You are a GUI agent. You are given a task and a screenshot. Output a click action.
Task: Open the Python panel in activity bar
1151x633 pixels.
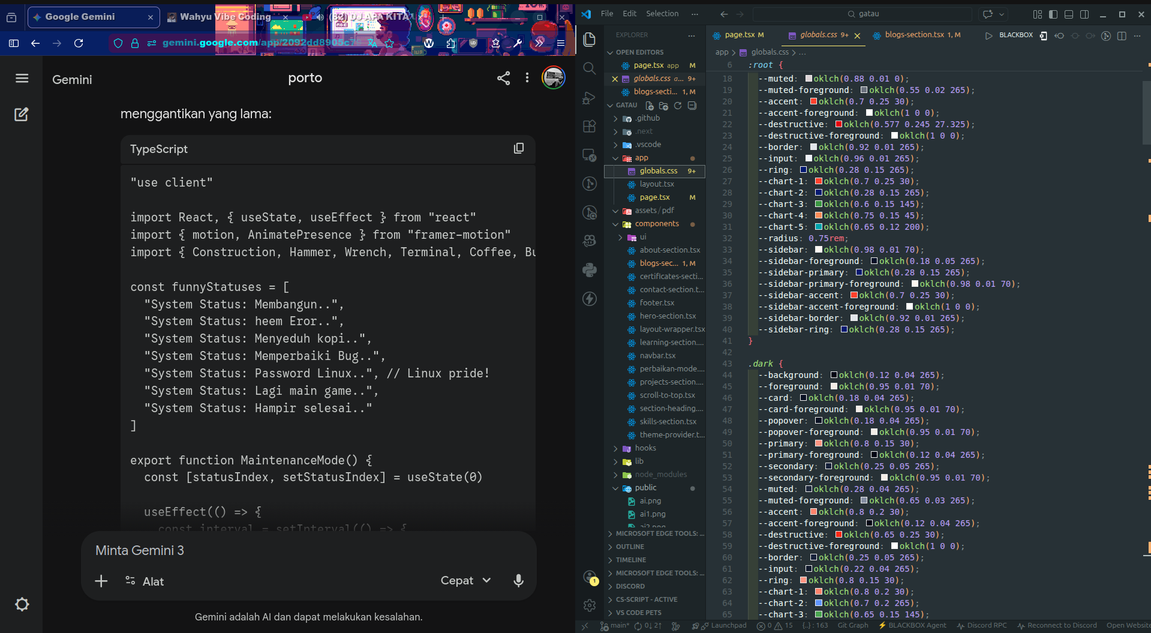click(590, 270)
